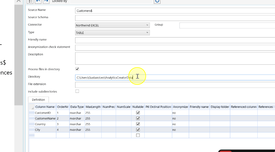The height and width of the screenshot is (152, 275).
Task: Click OrderNr cell 2 for CustomerName
Action: (63, 118)
